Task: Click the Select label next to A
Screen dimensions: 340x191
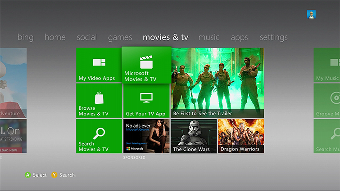Action: (40, 175)
